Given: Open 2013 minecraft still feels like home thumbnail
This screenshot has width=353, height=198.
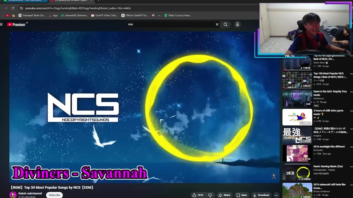Looking at the screenshot, I should pos(297,191).
